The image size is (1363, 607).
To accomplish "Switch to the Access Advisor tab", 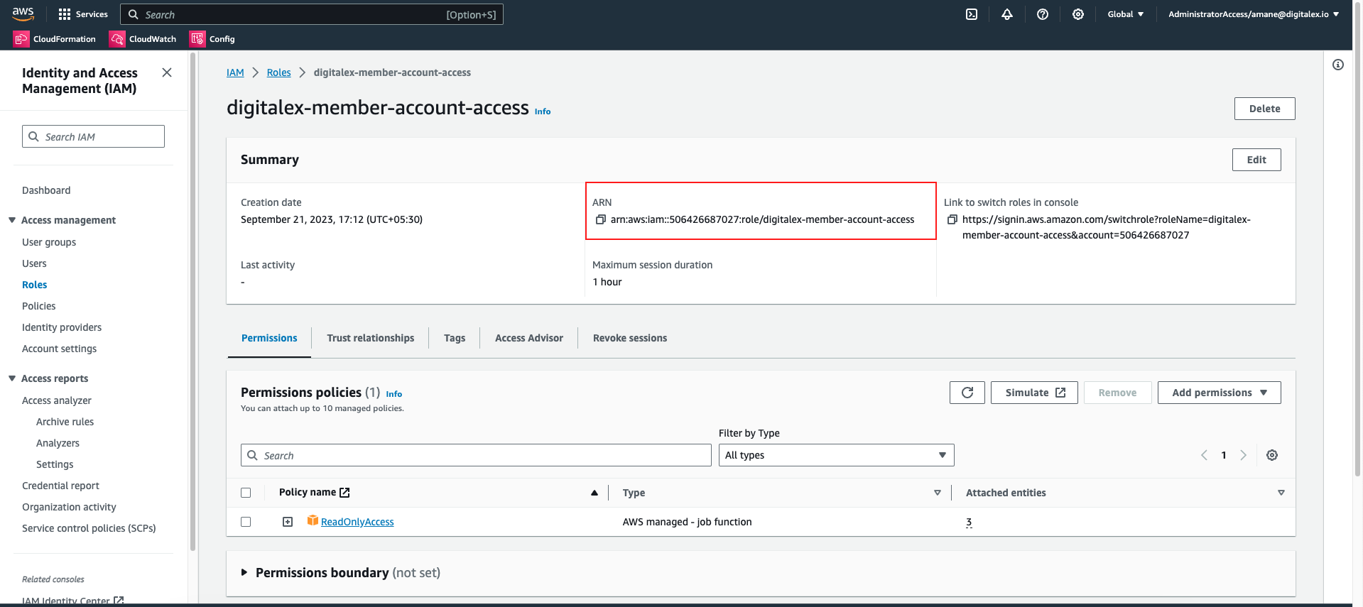I will pos(528,338).
